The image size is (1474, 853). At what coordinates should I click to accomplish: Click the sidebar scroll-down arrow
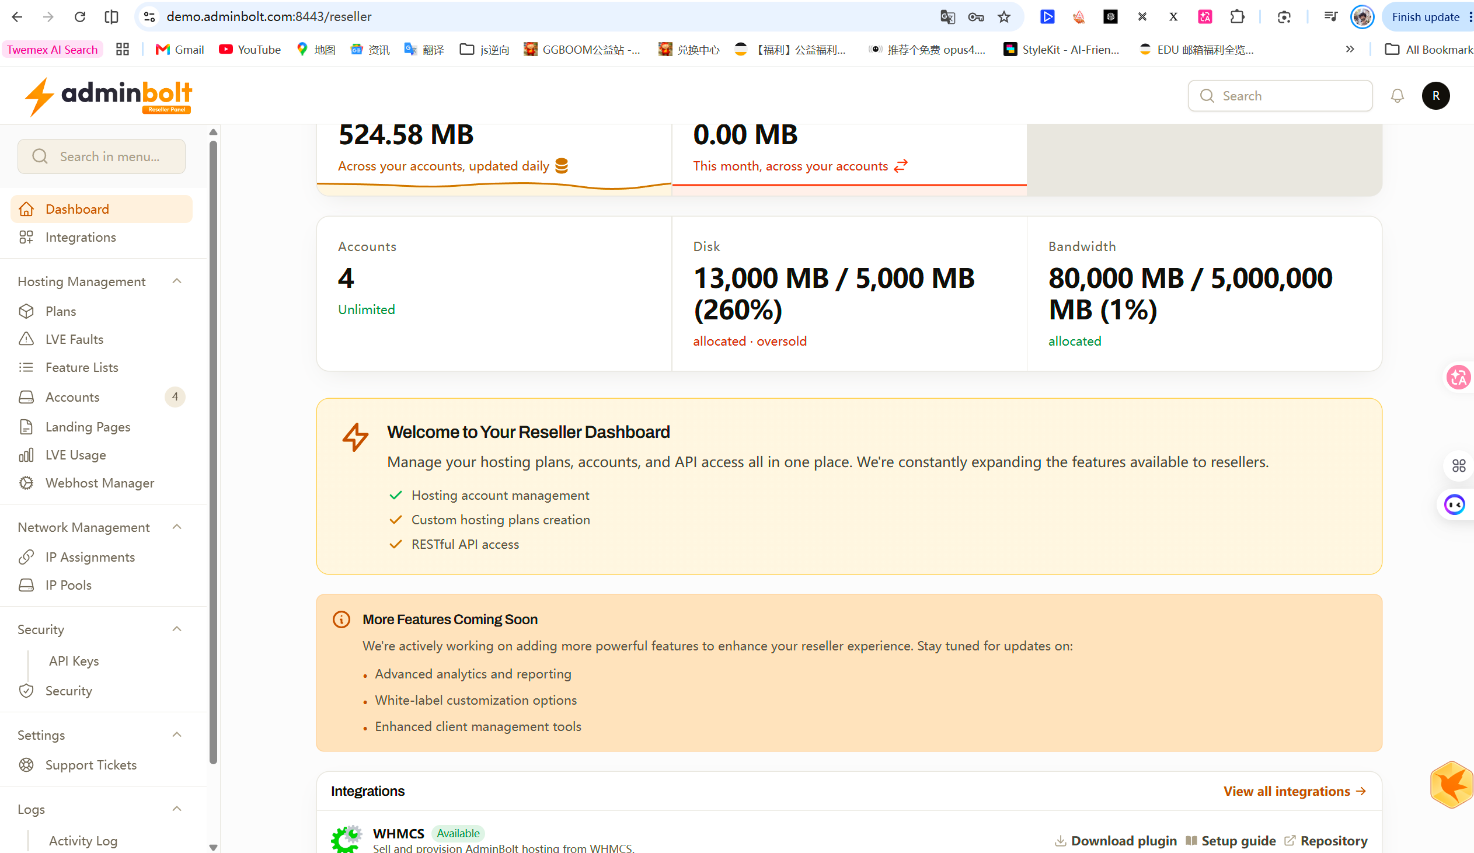click(x=213, y=847)
